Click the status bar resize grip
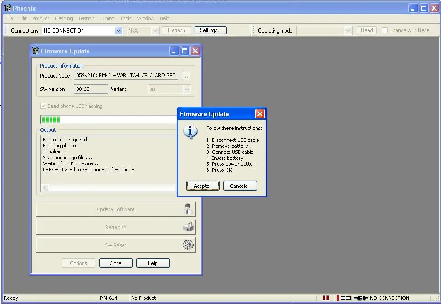441x304 pixels. pyautogui.click(x=436, y=298)
